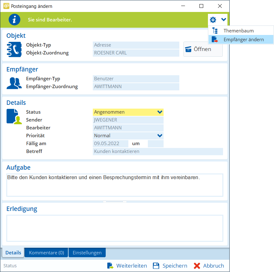Click Weiterleiten to forward the item
The image size is (274, 272).
click(x=127, y=266)
